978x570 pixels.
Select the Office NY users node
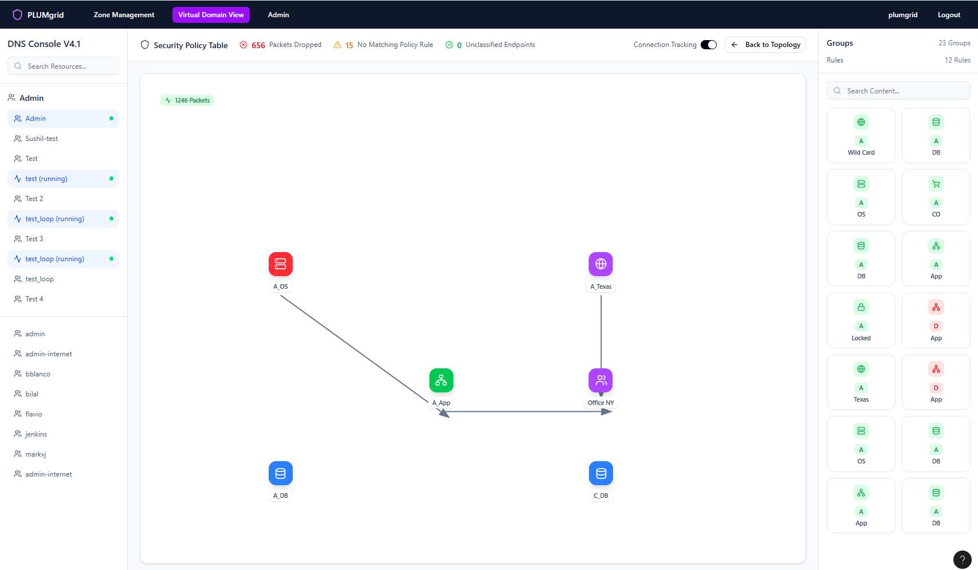[x=600, y=380]
